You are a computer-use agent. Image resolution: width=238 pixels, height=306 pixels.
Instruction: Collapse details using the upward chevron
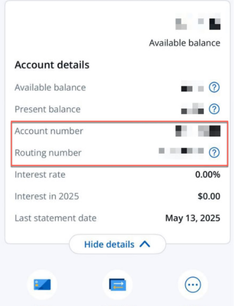[145, 244]
